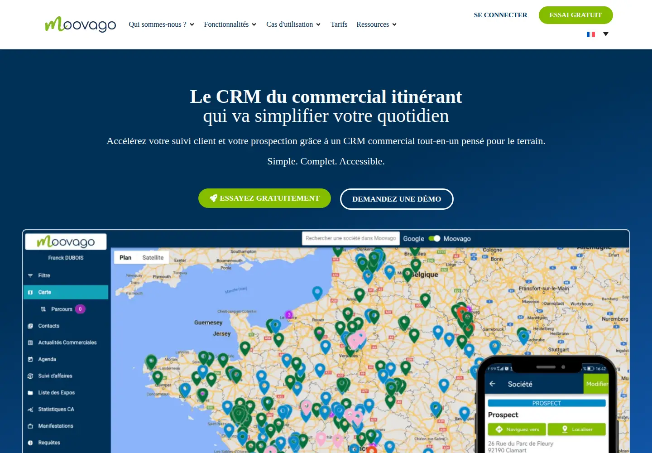Click the 'Statistiques CA' sidebar label

pos(56,410)
